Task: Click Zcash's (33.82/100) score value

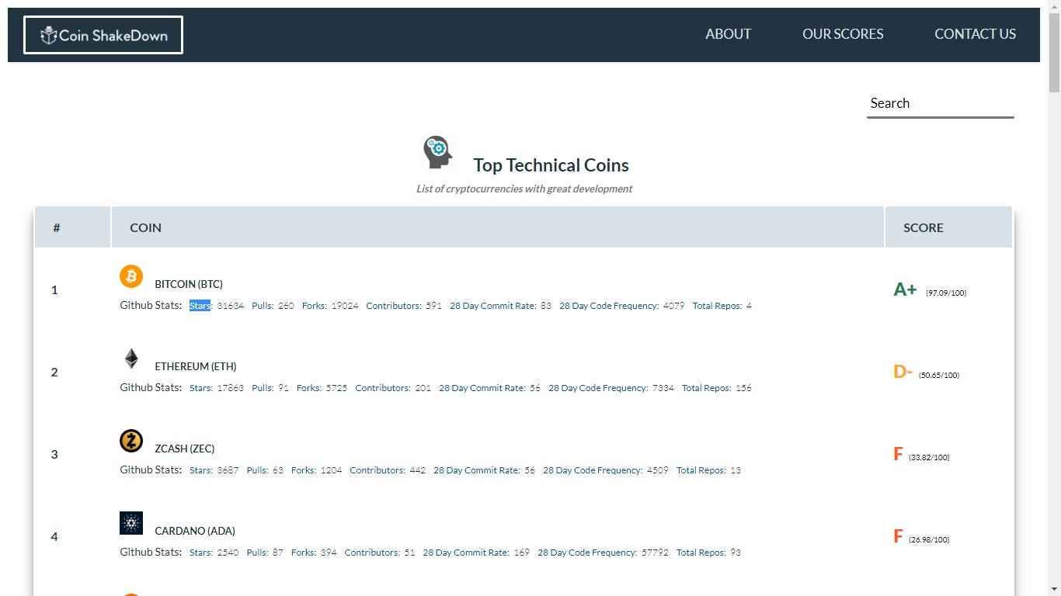Action: (x=929, y=457)
